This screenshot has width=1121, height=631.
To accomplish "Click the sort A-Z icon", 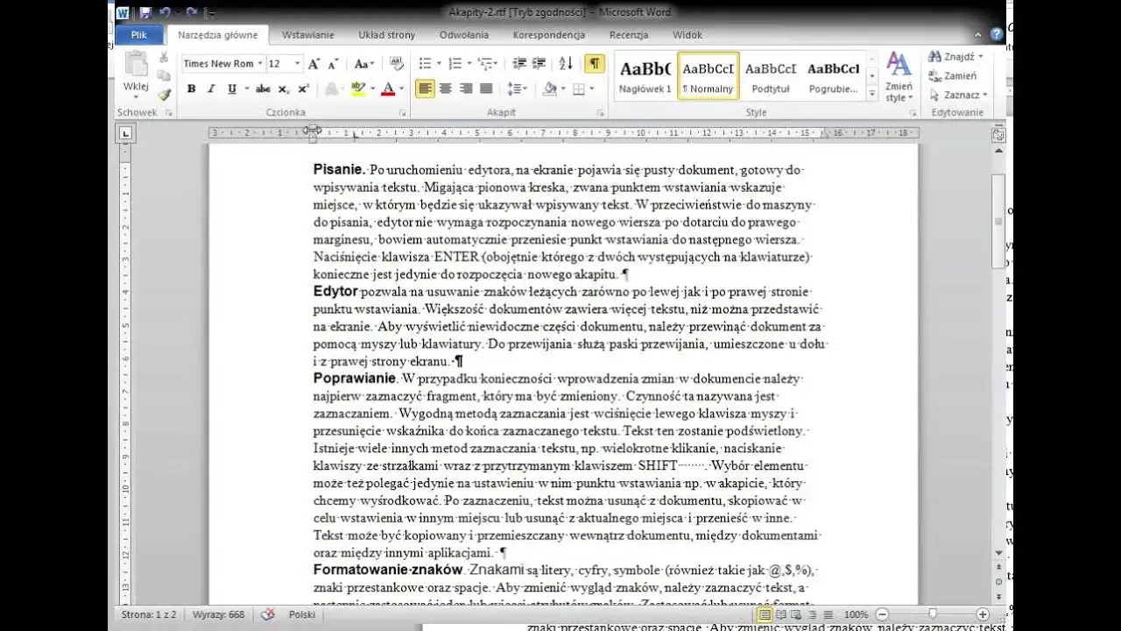I will pyautogui.click(x=566, y=63).
